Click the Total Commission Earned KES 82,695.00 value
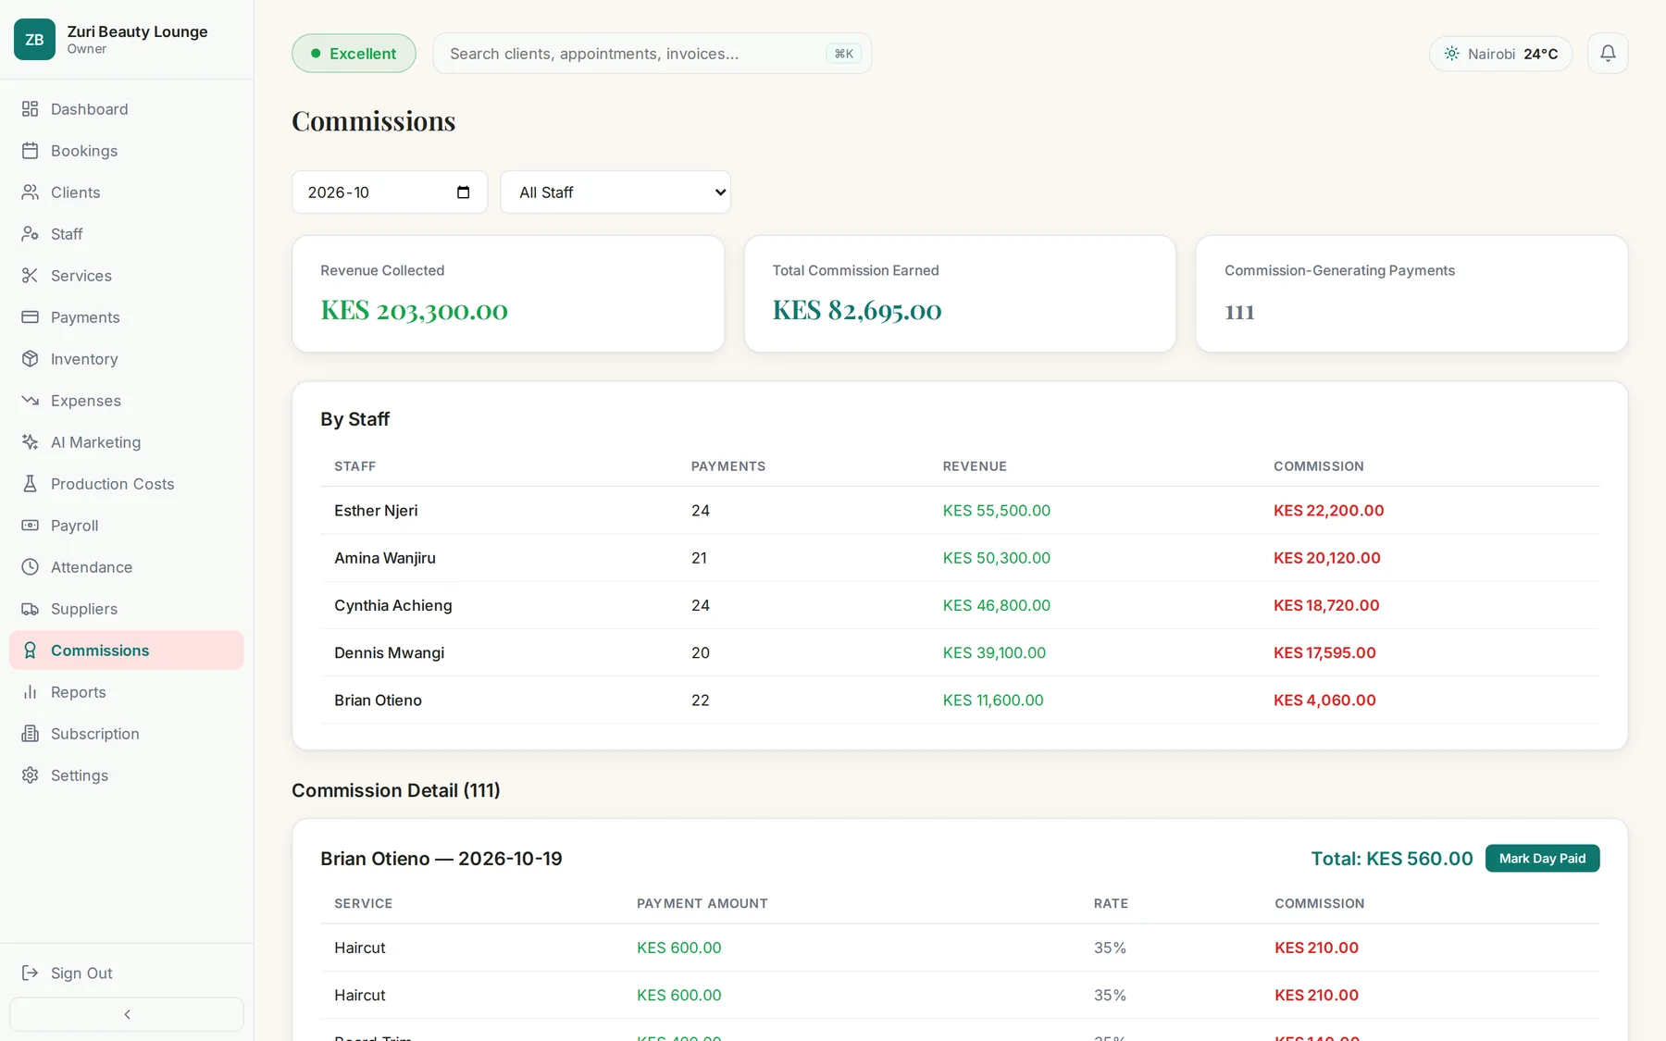The height and width of the screenshot is (1041, 1666). (x=857, y=311)
